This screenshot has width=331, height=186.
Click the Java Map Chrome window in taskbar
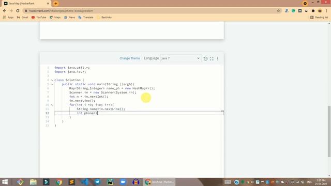(x=159, y=182)
